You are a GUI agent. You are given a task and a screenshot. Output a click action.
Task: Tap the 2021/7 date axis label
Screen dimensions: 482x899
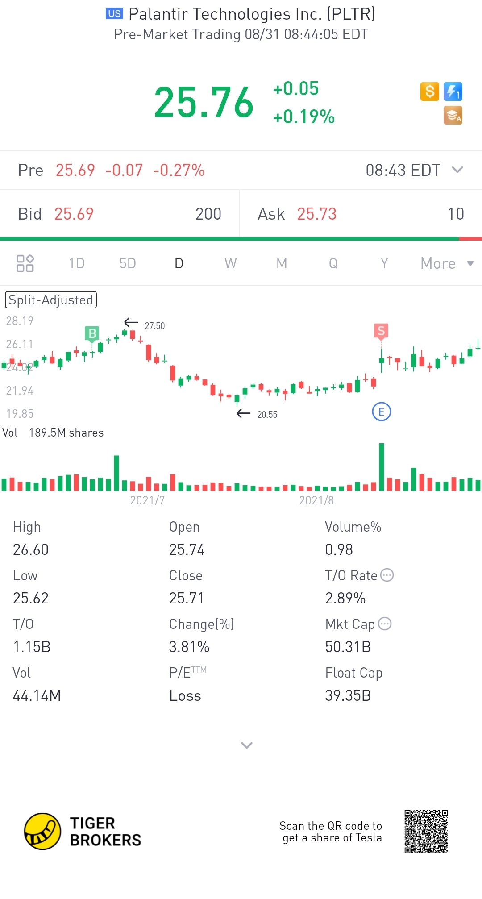tap(147, 500)
